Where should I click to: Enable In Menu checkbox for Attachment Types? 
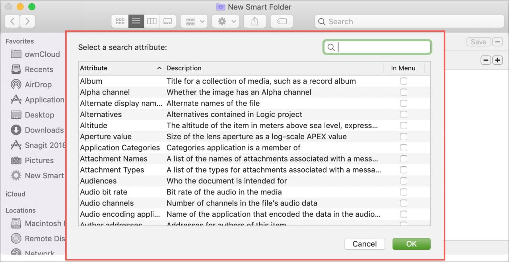[404, 170]
